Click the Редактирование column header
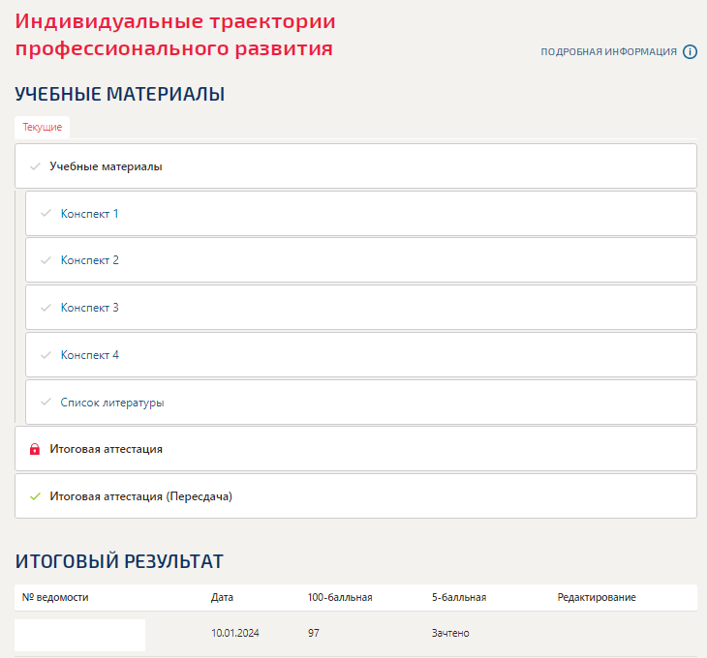Viewport: 707px width, 658px height. 597,597
